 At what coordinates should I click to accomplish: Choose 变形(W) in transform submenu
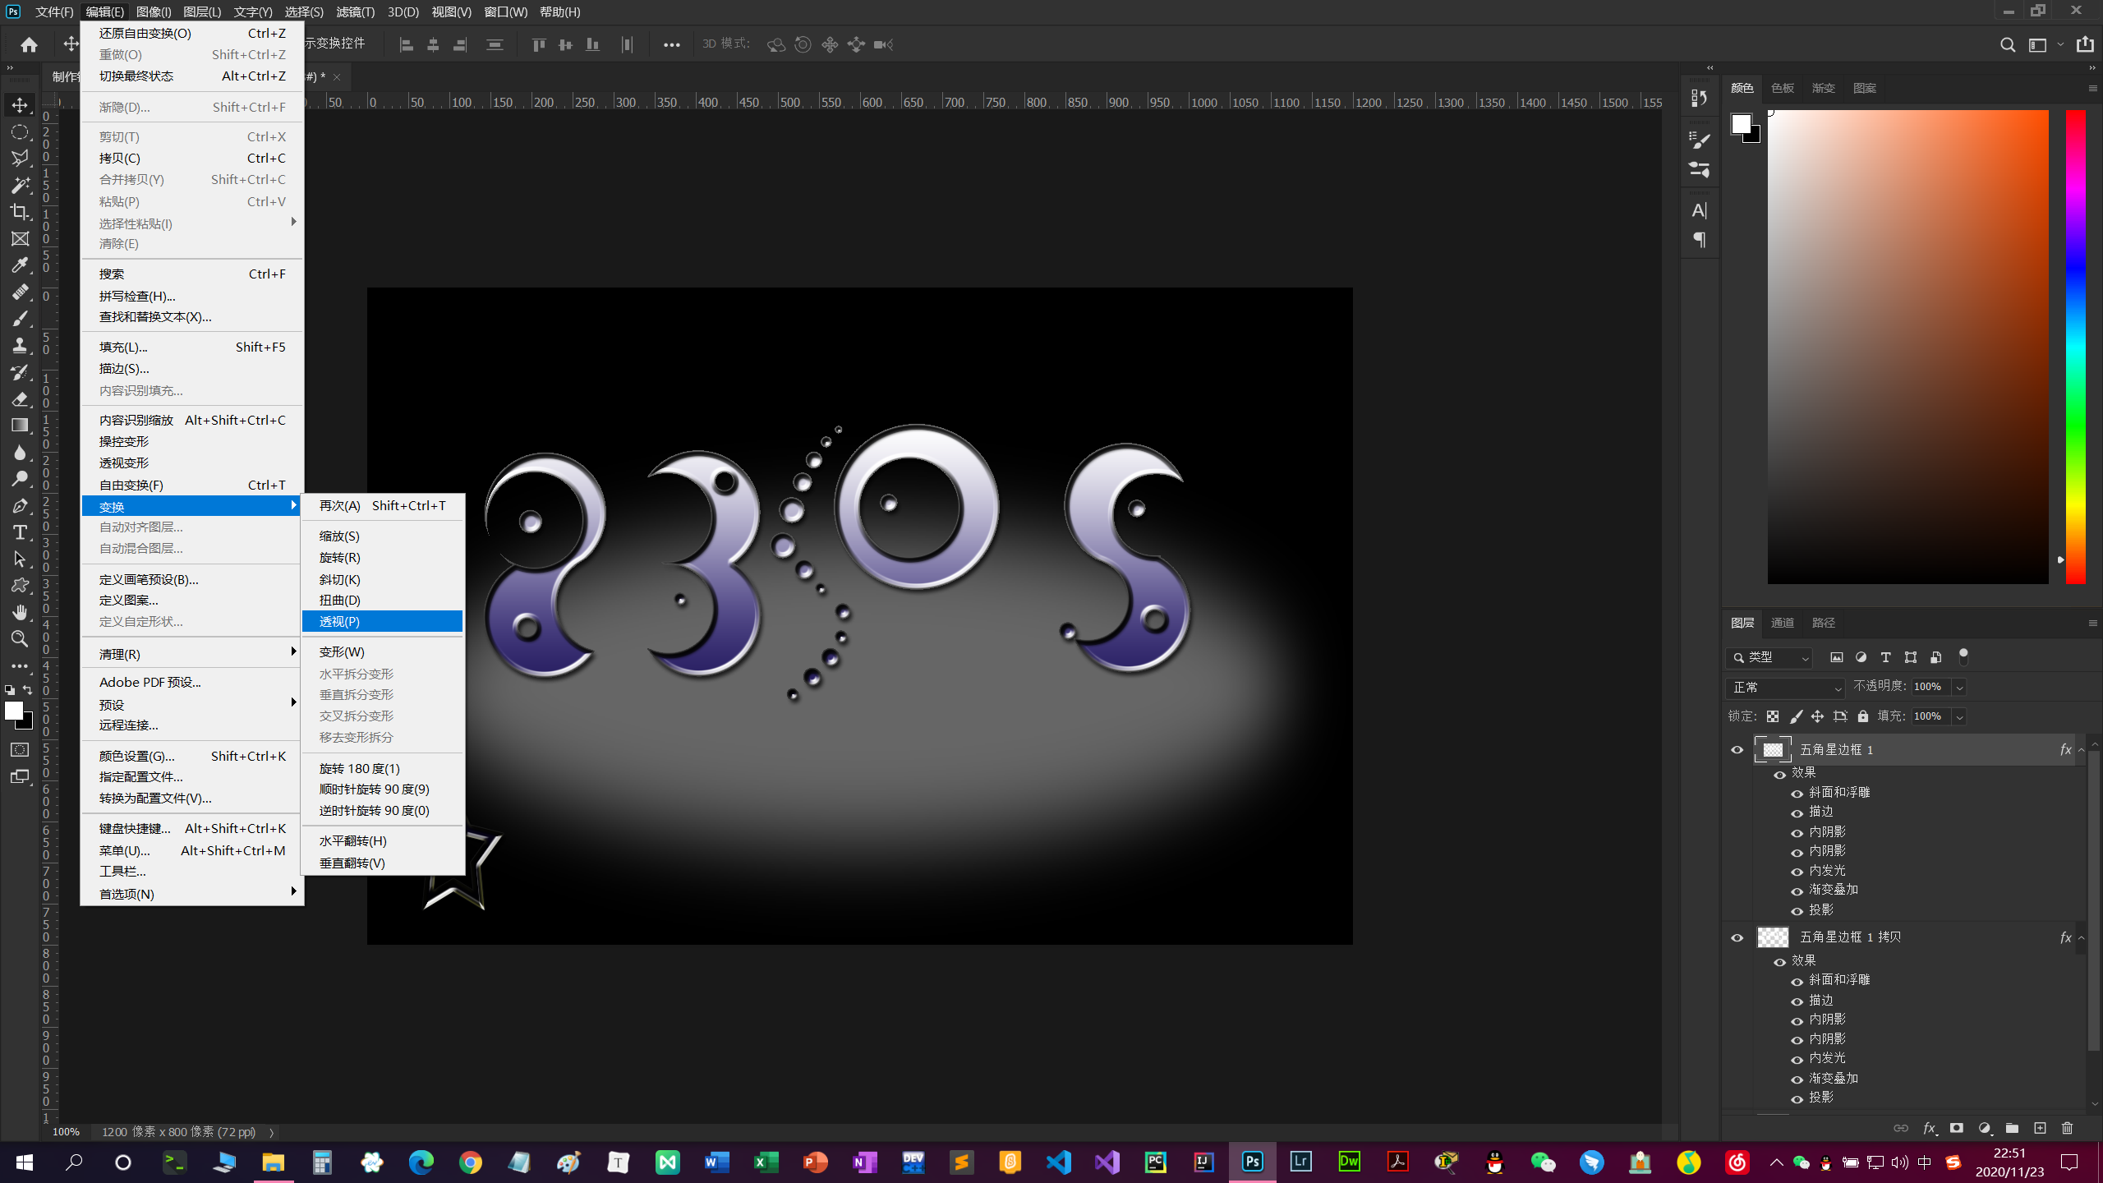click(382, 652)
